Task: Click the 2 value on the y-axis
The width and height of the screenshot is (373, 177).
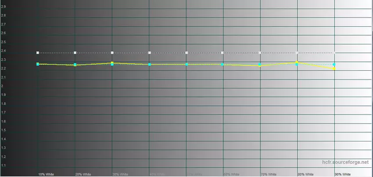Action: tap(2, 86)
